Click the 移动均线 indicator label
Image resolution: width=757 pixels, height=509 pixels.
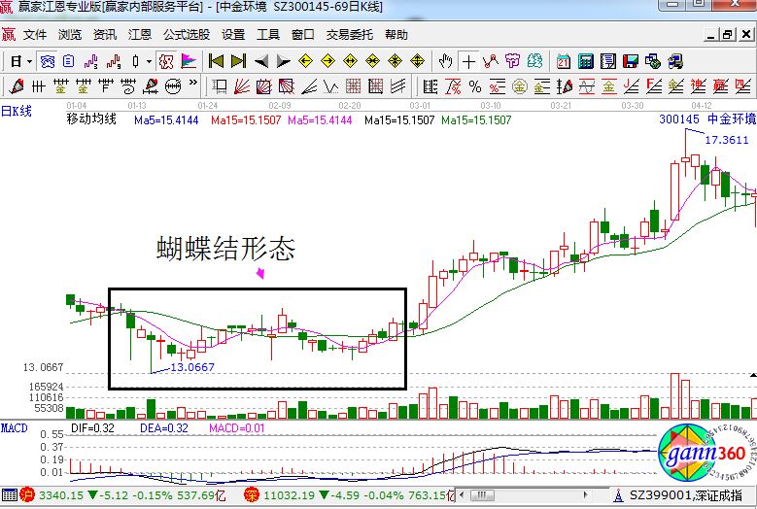90,119
